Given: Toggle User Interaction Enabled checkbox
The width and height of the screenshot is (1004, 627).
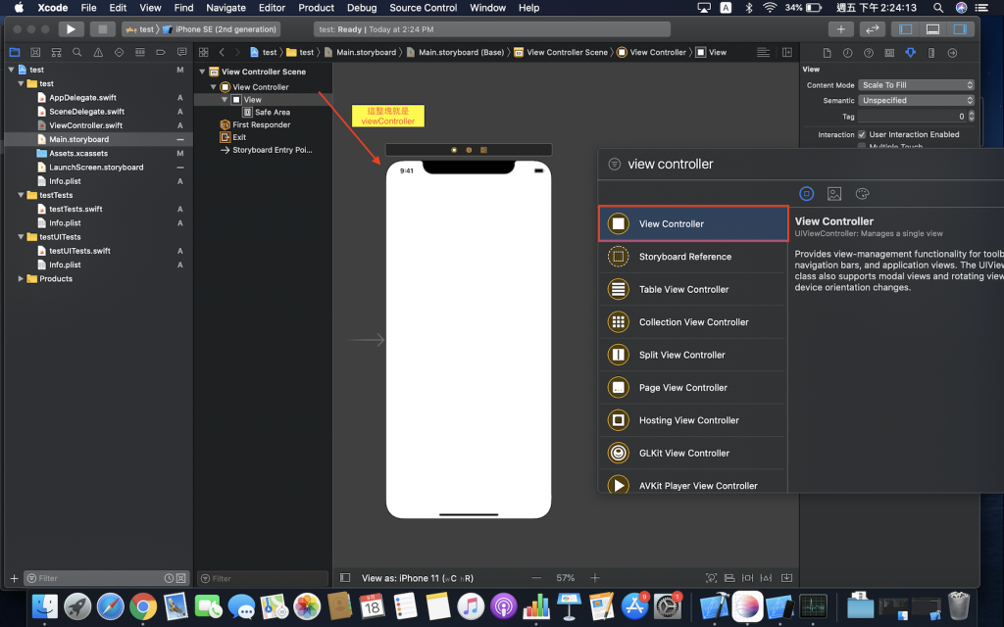Looking at the screenshot, I should coord(862,134).
